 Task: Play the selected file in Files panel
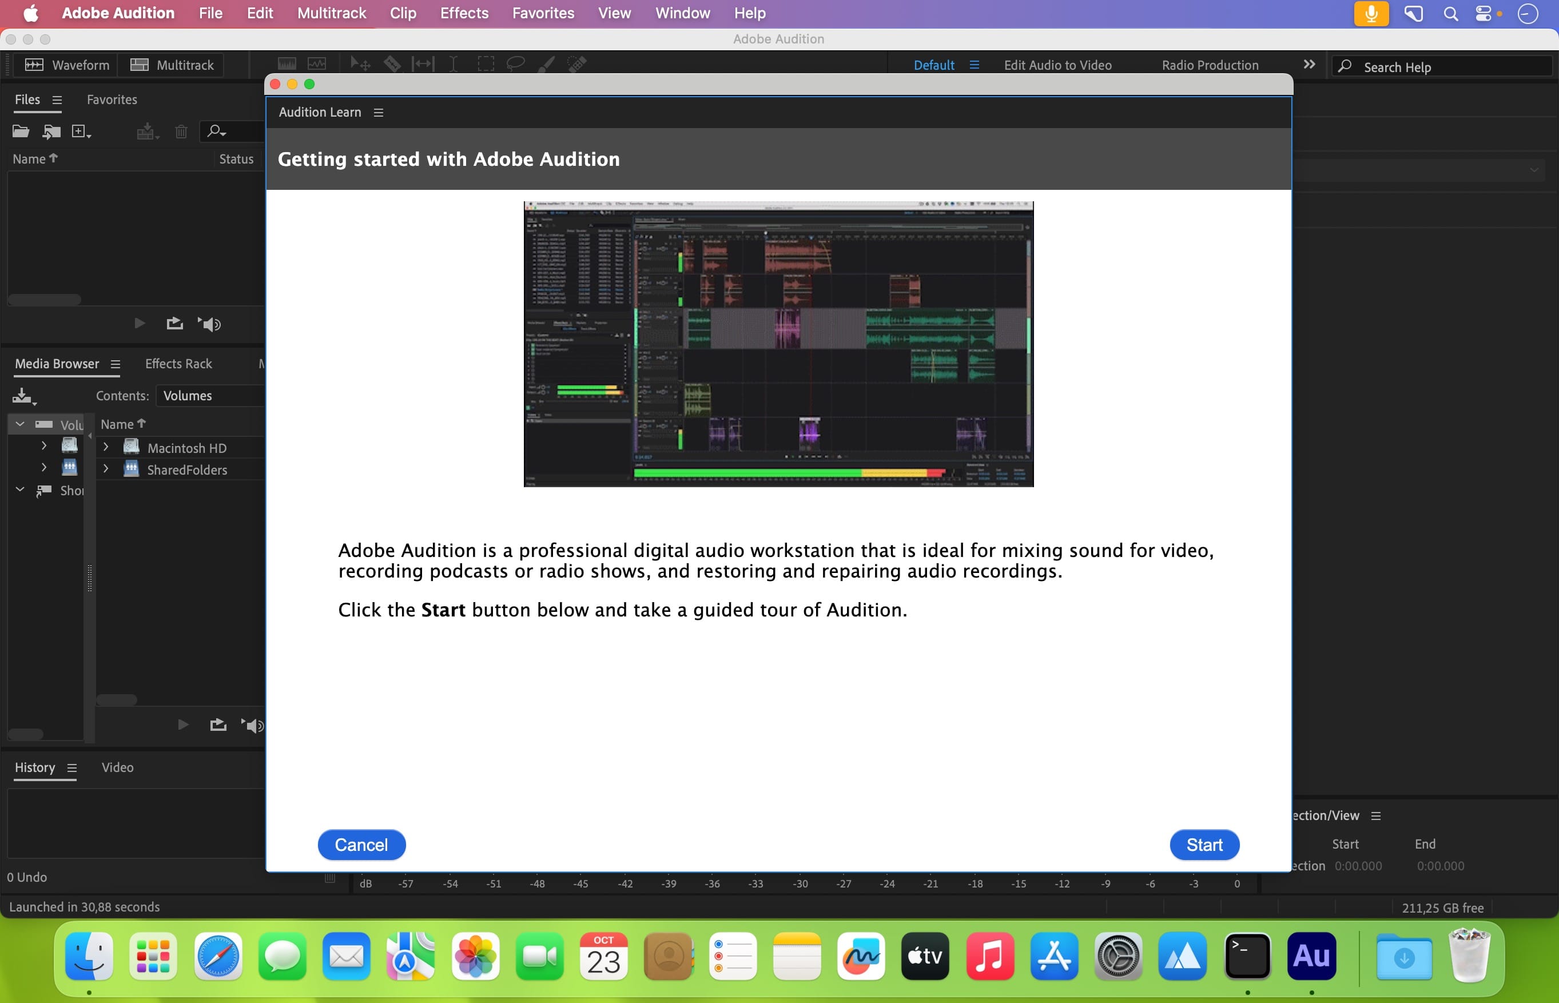(x=140, y=324)
